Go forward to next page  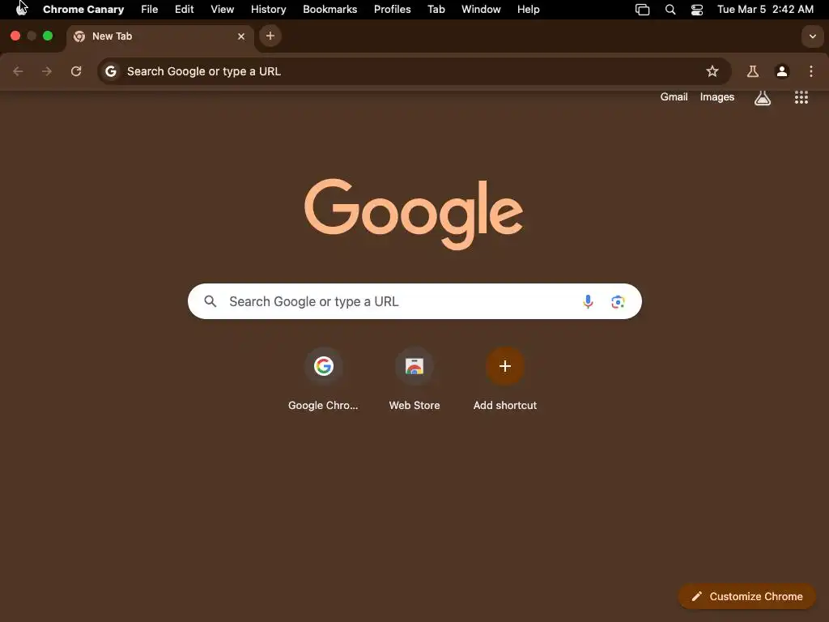tap(47, 71)
